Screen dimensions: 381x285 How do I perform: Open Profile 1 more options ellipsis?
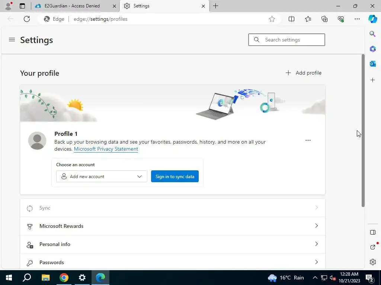click(308, 140)
